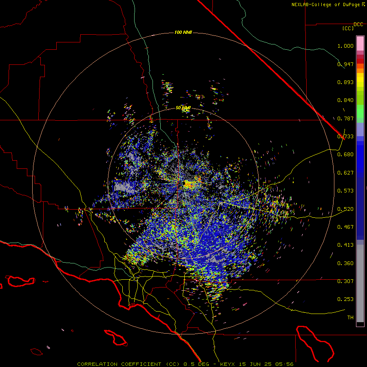Select the 0.893 scale value
This screenshot has height=367, width=367.
[345, 82]
